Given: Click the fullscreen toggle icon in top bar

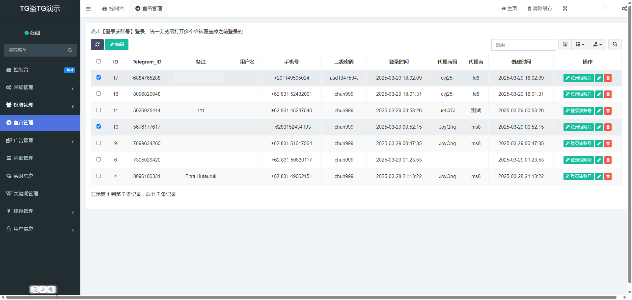Looking at the screenshot, I should tap(565, 8).
